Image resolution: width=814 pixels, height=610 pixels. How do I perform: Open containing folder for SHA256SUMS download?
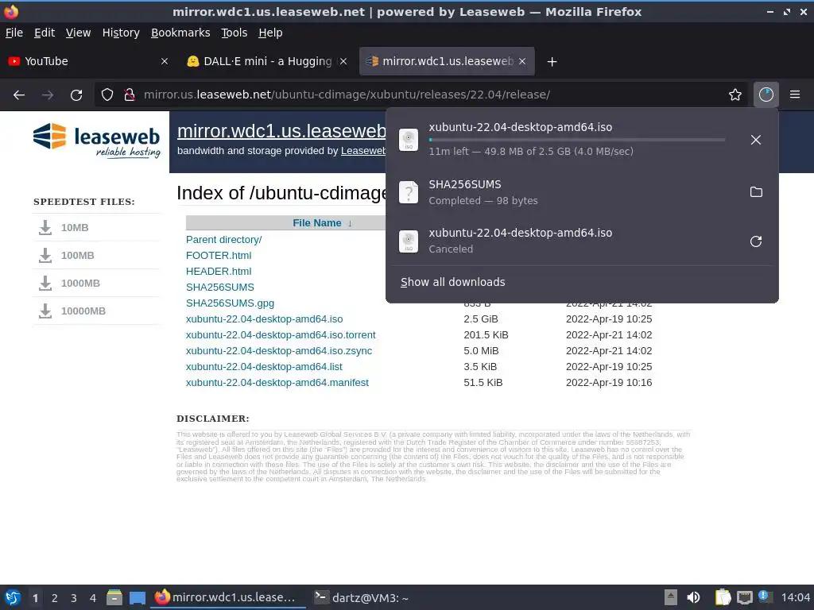coord(756,192)
